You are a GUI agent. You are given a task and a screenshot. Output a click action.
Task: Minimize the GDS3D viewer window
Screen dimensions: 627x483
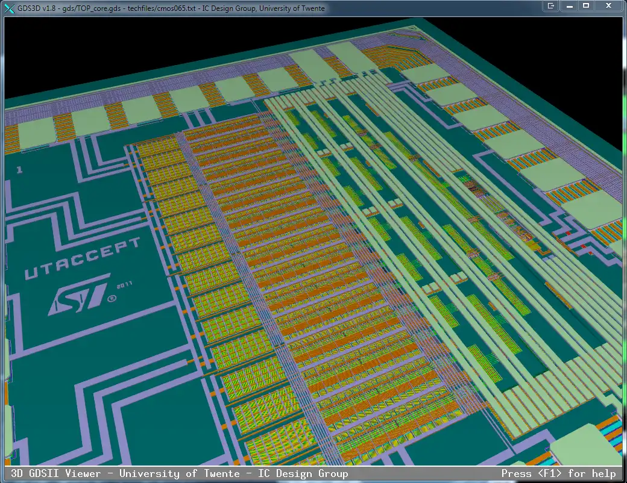click(569, 6)
